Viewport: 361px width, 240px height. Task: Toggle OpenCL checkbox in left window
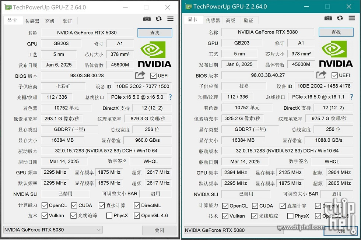(x=45, y=205)
